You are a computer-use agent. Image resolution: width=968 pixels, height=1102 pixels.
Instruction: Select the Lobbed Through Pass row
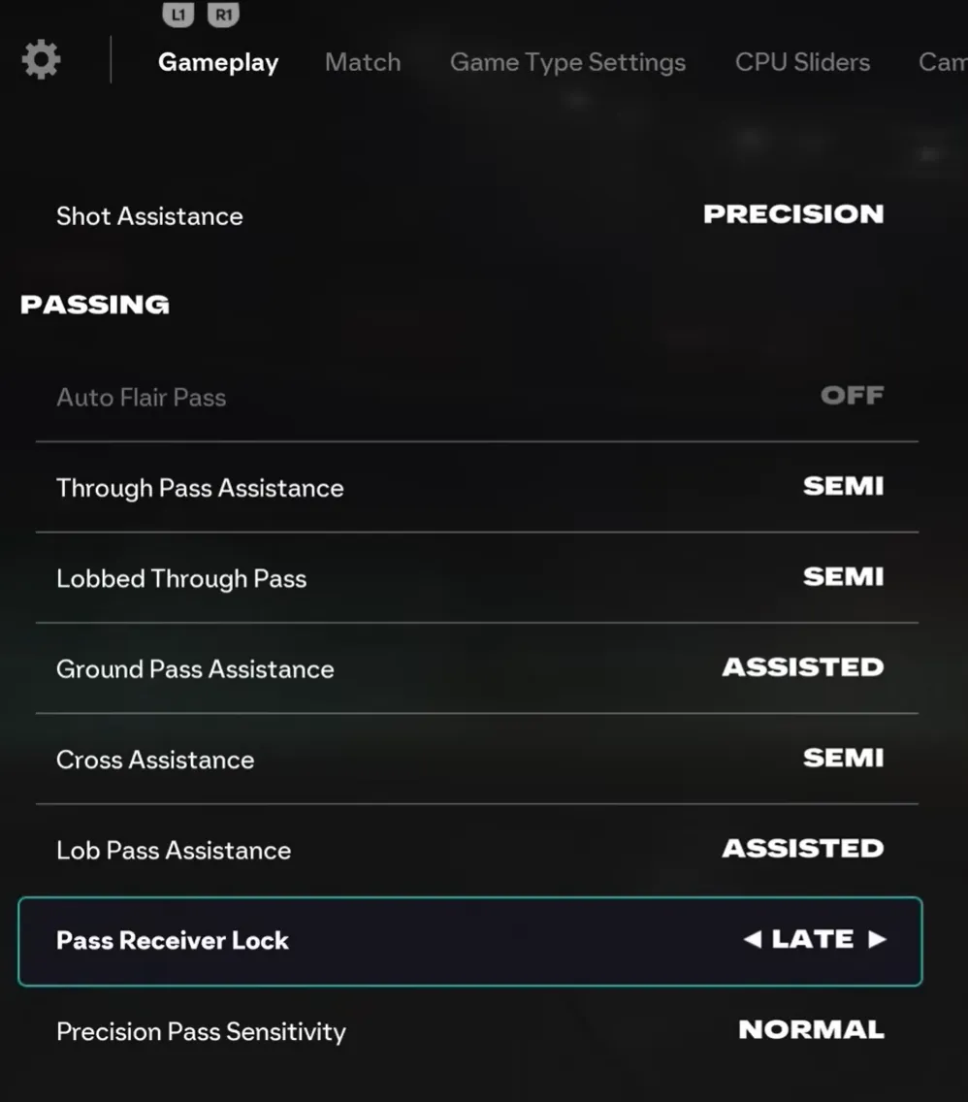click(x=181, y=579)
